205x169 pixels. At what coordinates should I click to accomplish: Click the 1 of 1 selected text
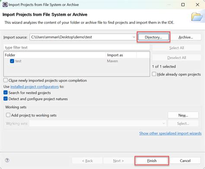(164, 66)
